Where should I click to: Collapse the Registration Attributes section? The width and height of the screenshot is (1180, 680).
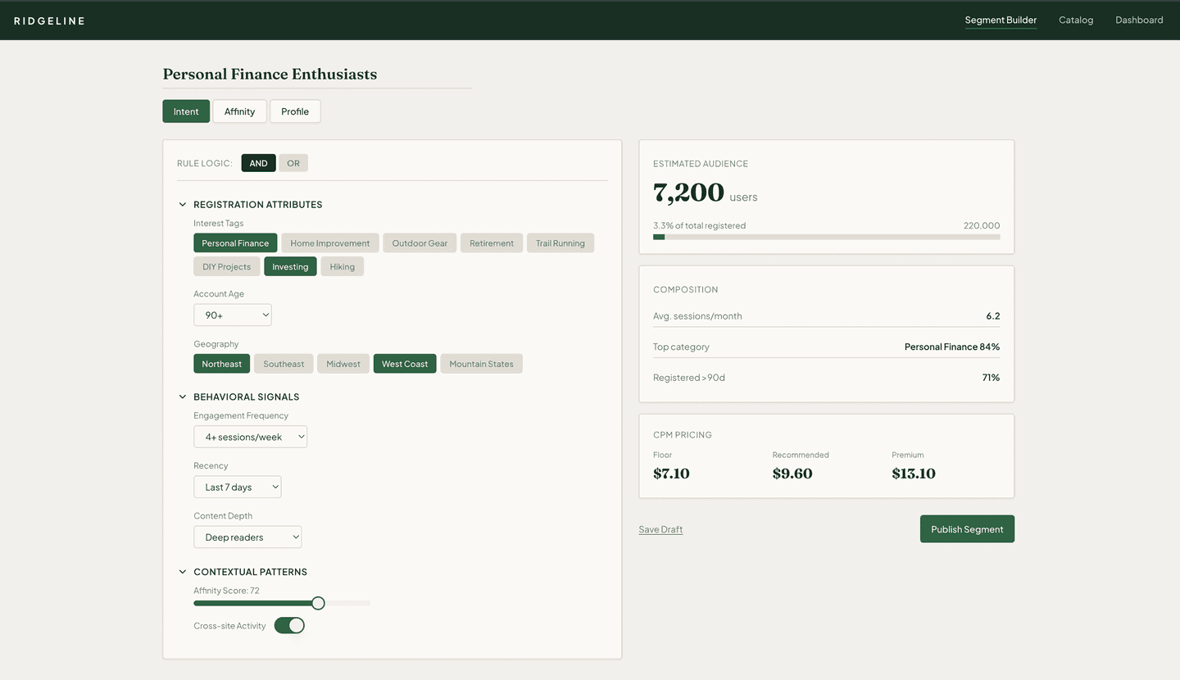182,204
